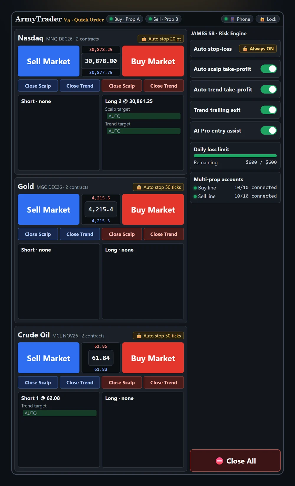Click the padlock on Crude Oil Auto stop badge
Image resolution: width=295 pixels, height=486 pixels.
tap(139, 336)
